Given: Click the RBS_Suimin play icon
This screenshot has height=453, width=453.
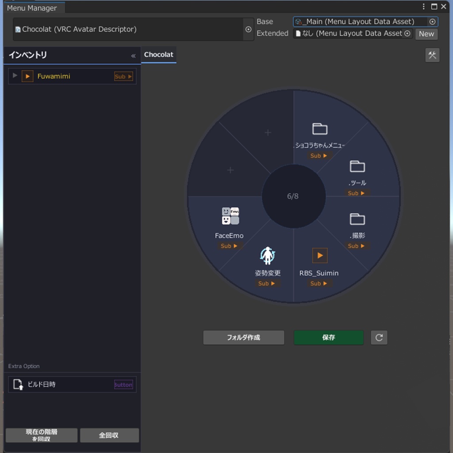Looking at the screenshot, I should click(319, 255).
